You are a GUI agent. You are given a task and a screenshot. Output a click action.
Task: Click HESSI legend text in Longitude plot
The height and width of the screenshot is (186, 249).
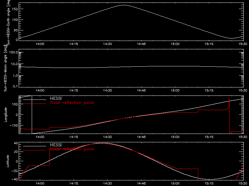click(56, 98)
